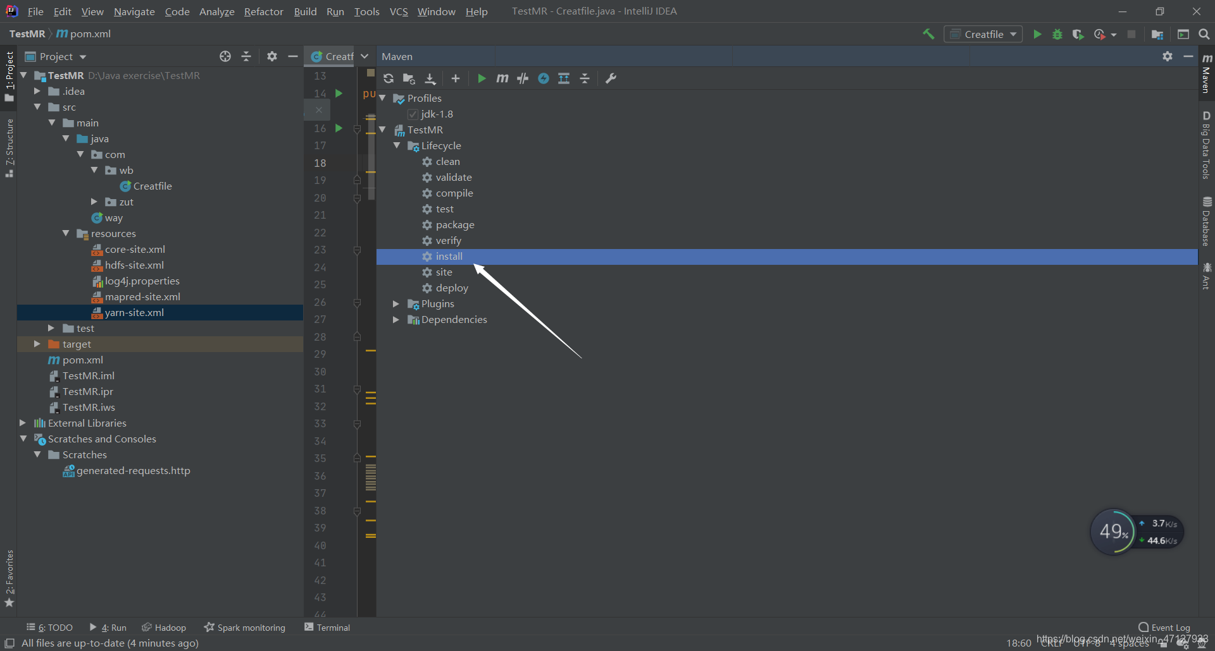
Task: Debug Creatfile with bug icon
Action: click(1057, 34)
